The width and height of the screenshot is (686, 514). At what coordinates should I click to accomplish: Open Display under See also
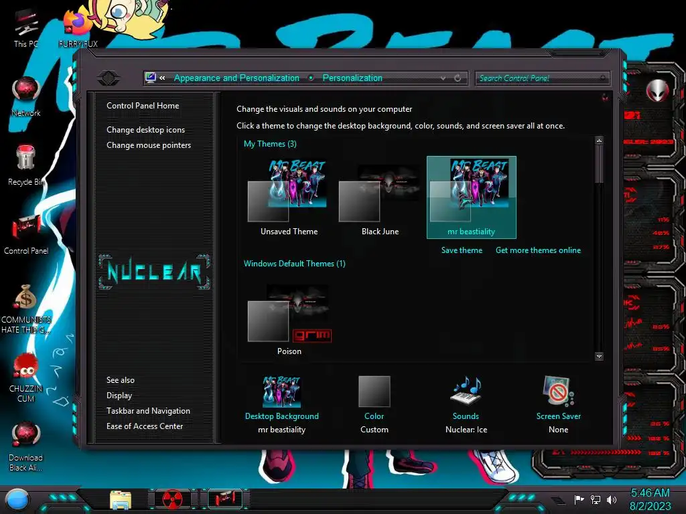point(119,396)
